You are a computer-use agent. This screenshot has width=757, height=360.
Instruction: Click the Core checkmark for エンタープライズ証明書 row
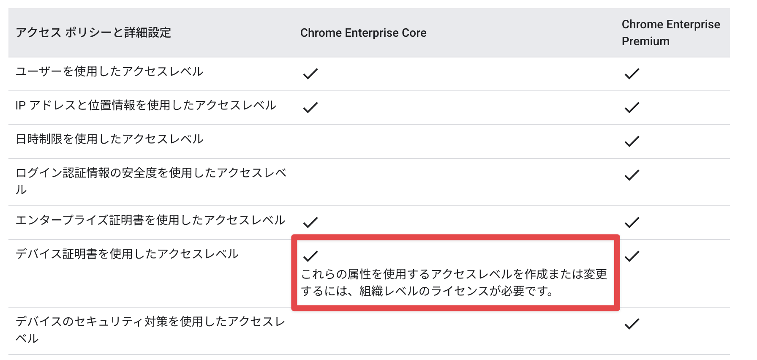310,222
